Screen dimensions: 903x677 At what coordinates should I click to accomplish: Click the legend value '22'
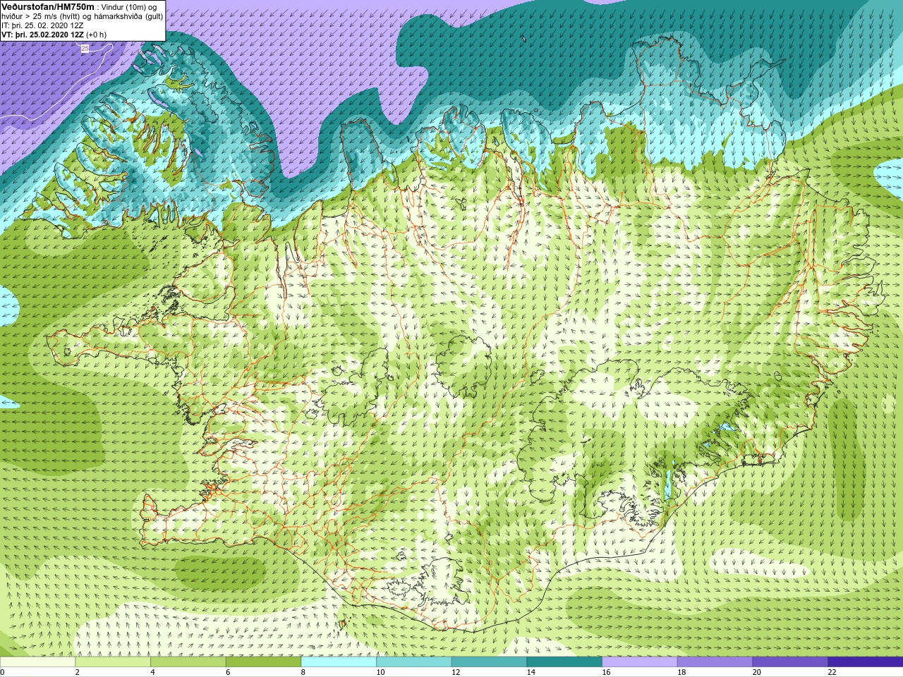click(x=832, y=672)
